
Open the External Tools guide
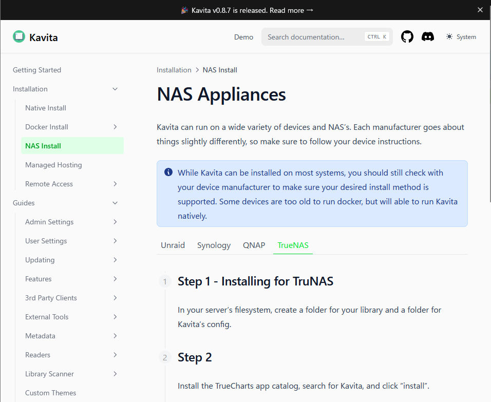pyautogui.click(x=47, y=317)
